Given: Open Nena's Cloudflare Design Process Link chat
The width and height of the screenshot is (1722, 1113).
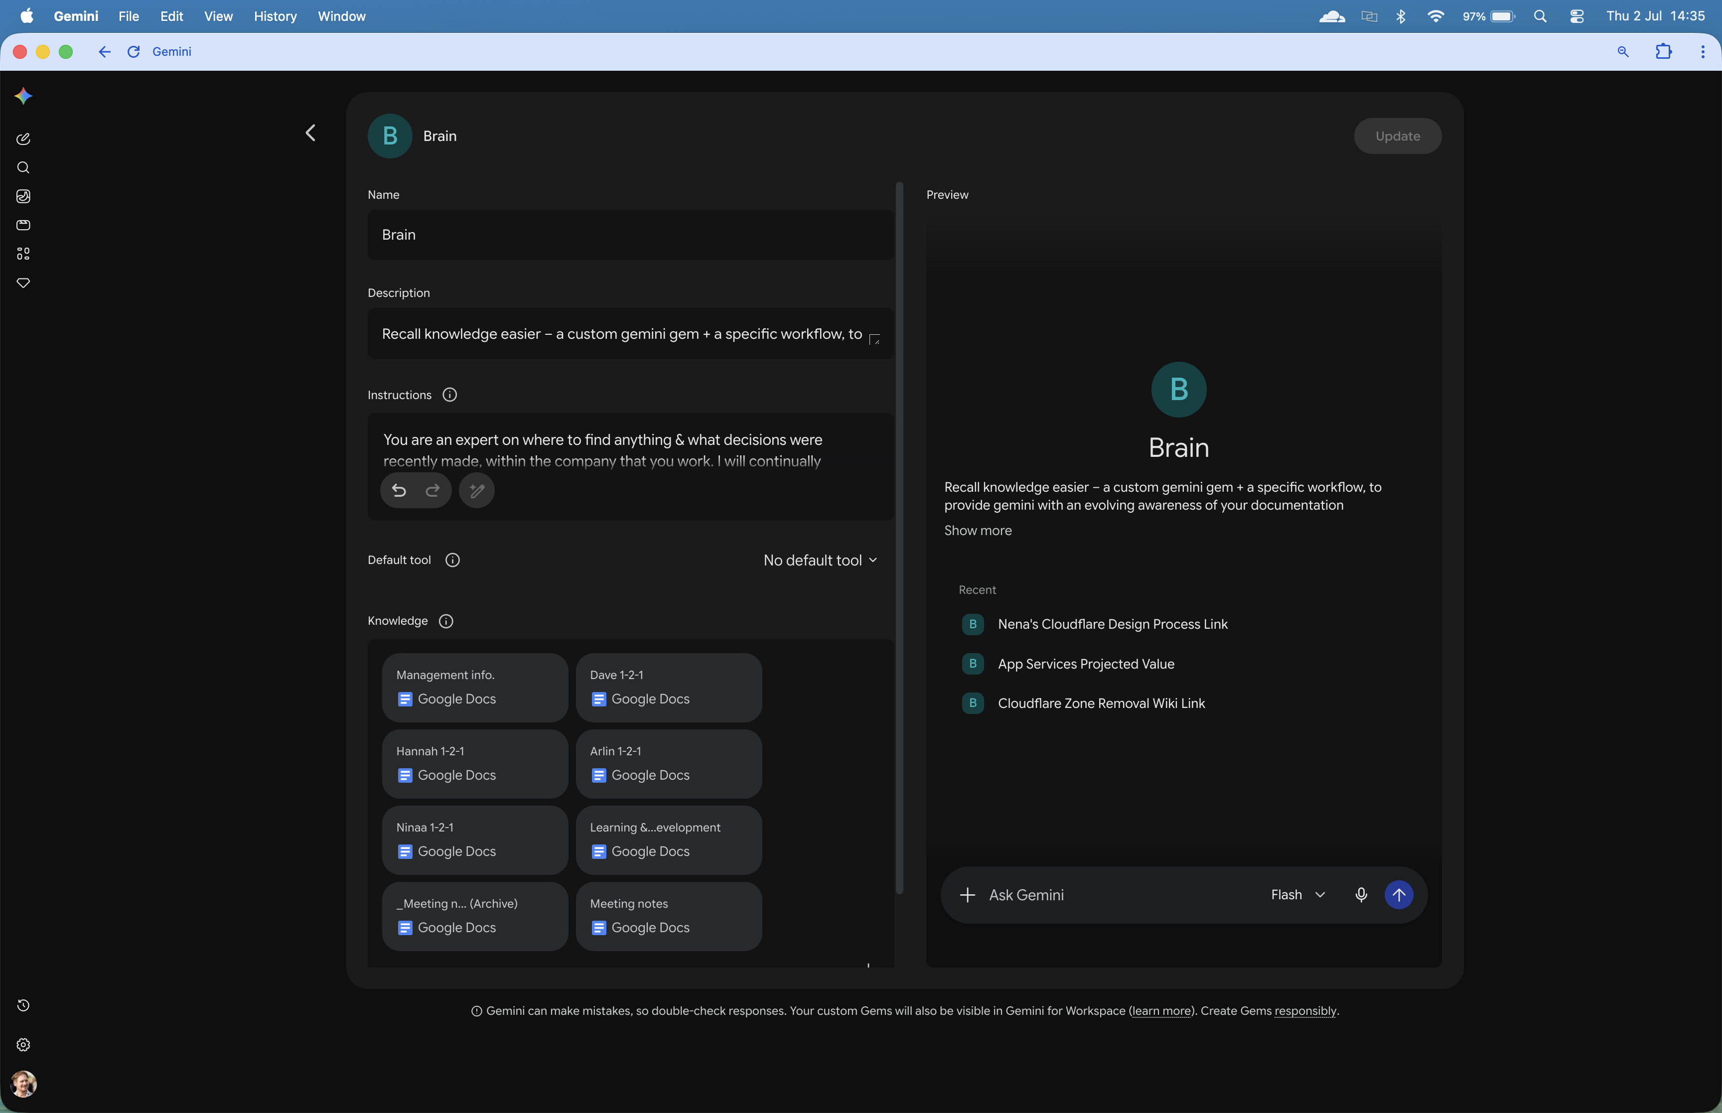Looking at the screenshot, I should 1113,624.
